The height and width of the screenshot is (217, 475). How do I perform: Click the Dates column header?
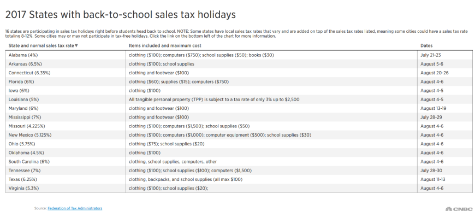pyautogui.click(x=426, y=46)
